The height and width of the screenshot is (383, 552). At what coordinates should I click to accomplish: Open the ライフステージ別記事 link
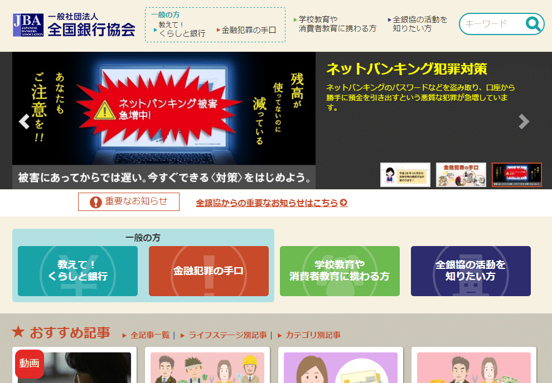[227, 335]
